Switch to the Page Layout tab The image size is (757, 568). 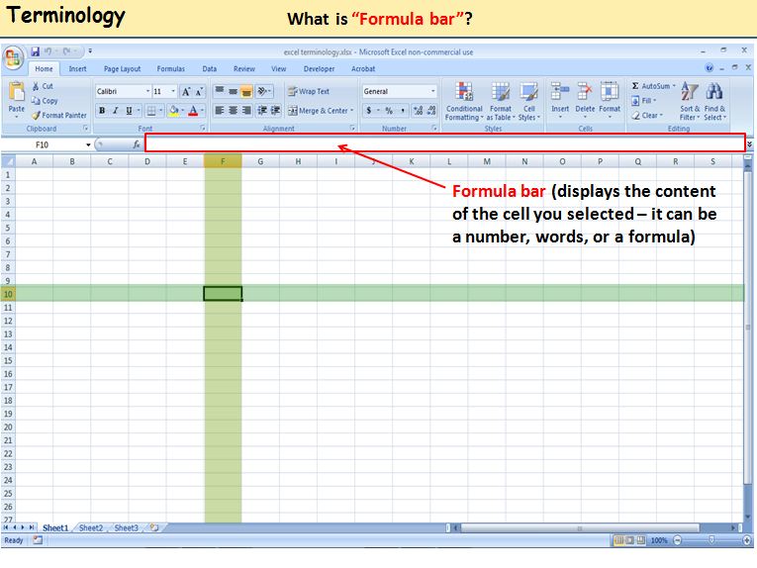tap(123, 69)
